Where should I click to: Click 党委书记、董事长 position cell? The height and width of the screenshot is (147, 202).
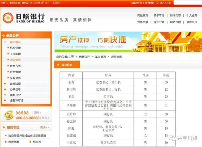click(x=108, y=82)
